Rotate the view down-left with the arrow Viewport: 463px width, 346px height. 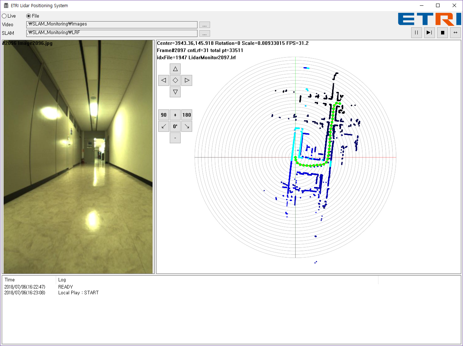(x=164, y=126)
